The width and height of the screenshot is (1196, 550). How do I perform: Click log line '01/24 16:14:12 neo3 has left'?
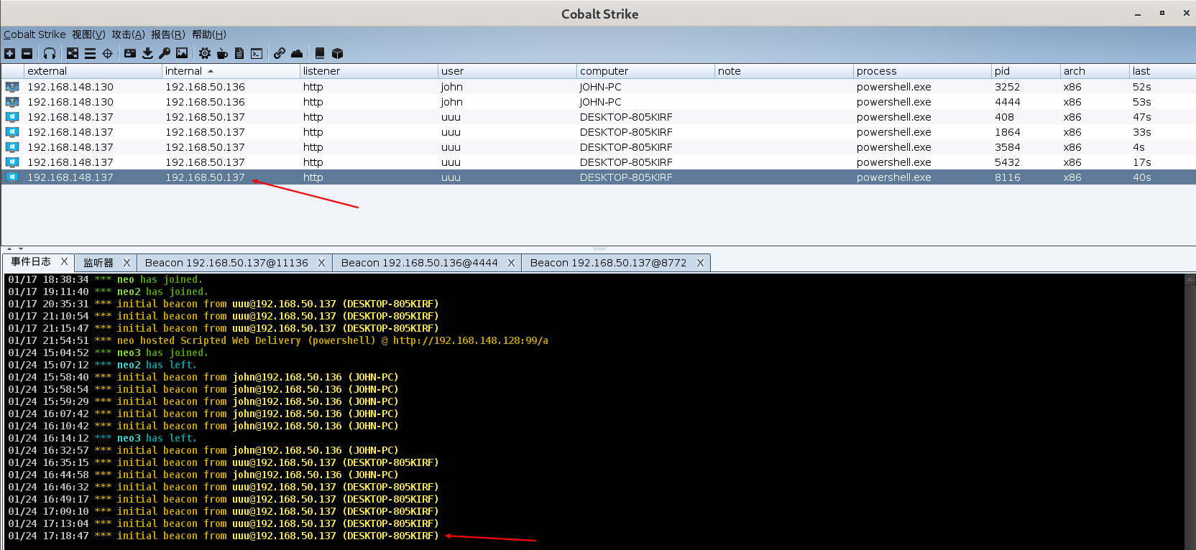(102, 438)
